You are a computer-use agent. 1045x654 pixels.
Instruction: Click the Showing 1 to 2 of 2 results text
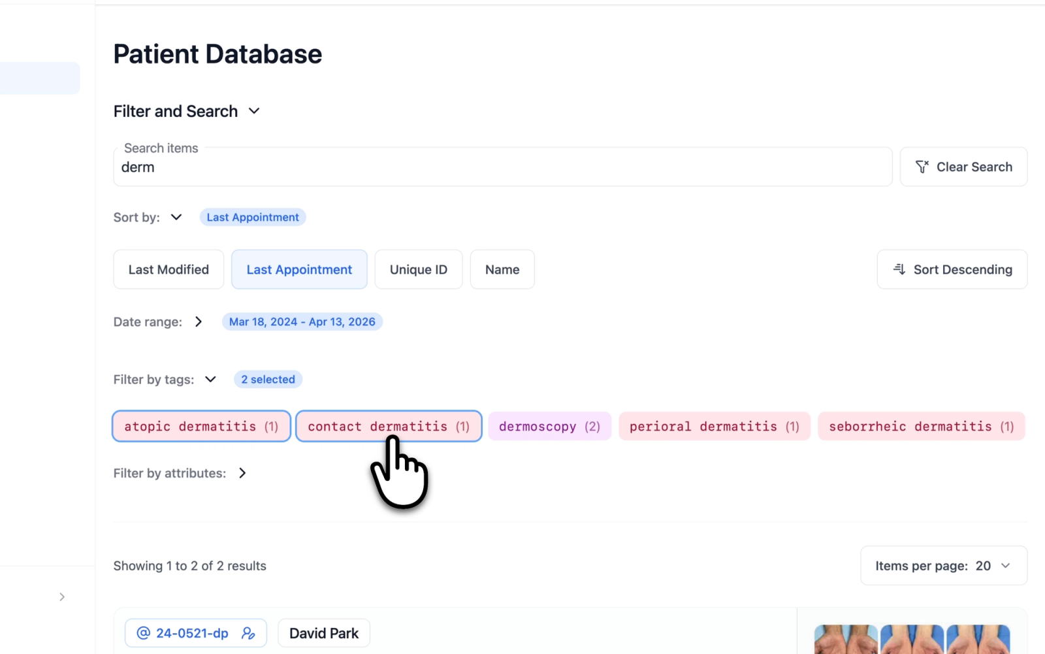point(190,566)
